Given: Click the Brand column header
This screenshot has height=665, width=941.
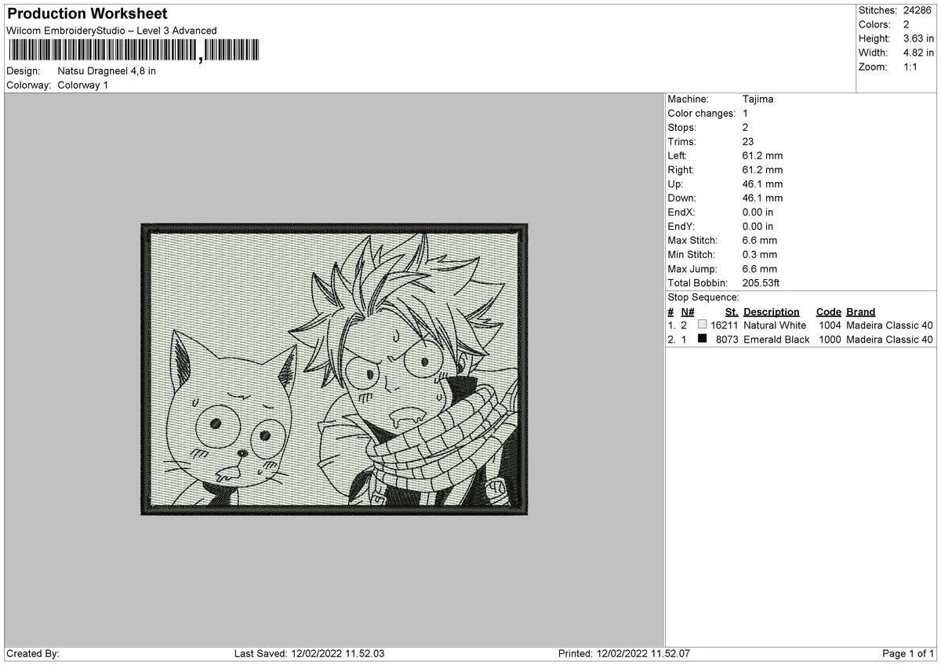Looking at the screenshot, I should (x=861, y=311).
